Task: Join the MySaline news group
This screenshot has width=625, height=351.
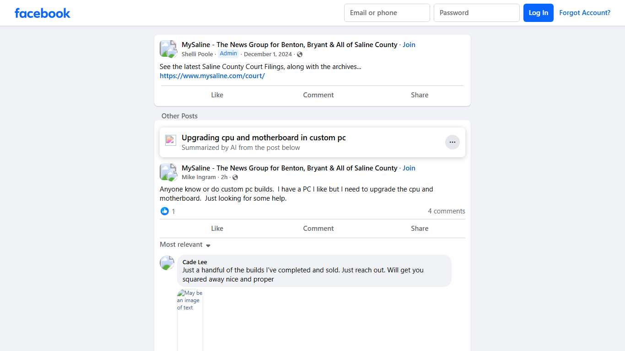Action: [x=409, y=44]
